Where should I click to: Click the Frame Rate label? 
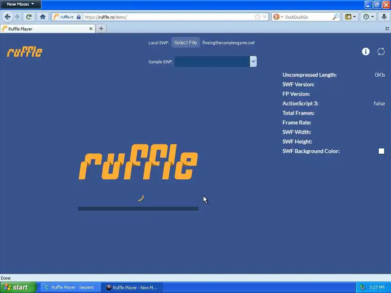[296, 122]
